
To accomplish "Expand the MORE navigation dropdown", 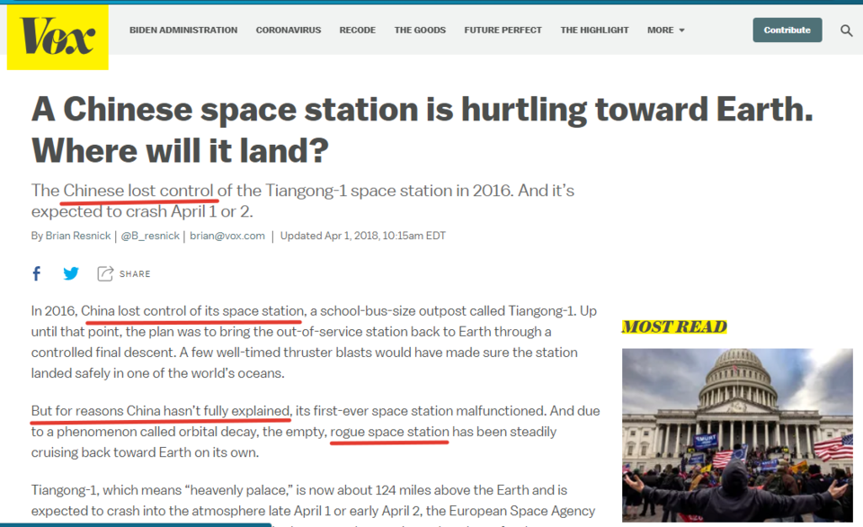I will [x=665, y=30].
